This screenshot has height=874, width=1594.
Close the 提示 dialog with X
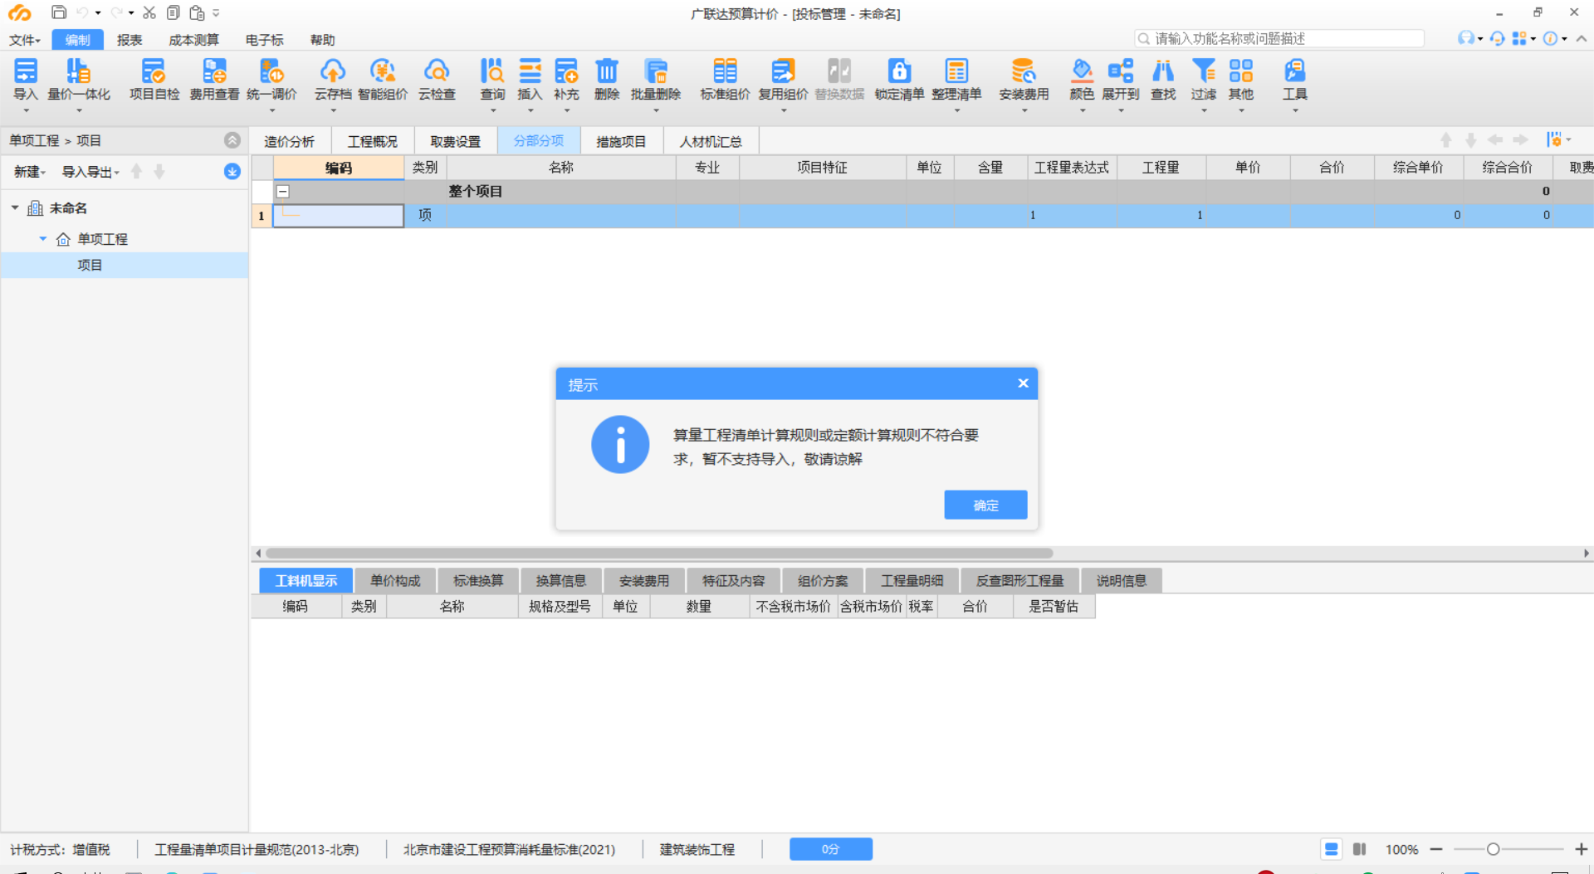[1023, 383]
